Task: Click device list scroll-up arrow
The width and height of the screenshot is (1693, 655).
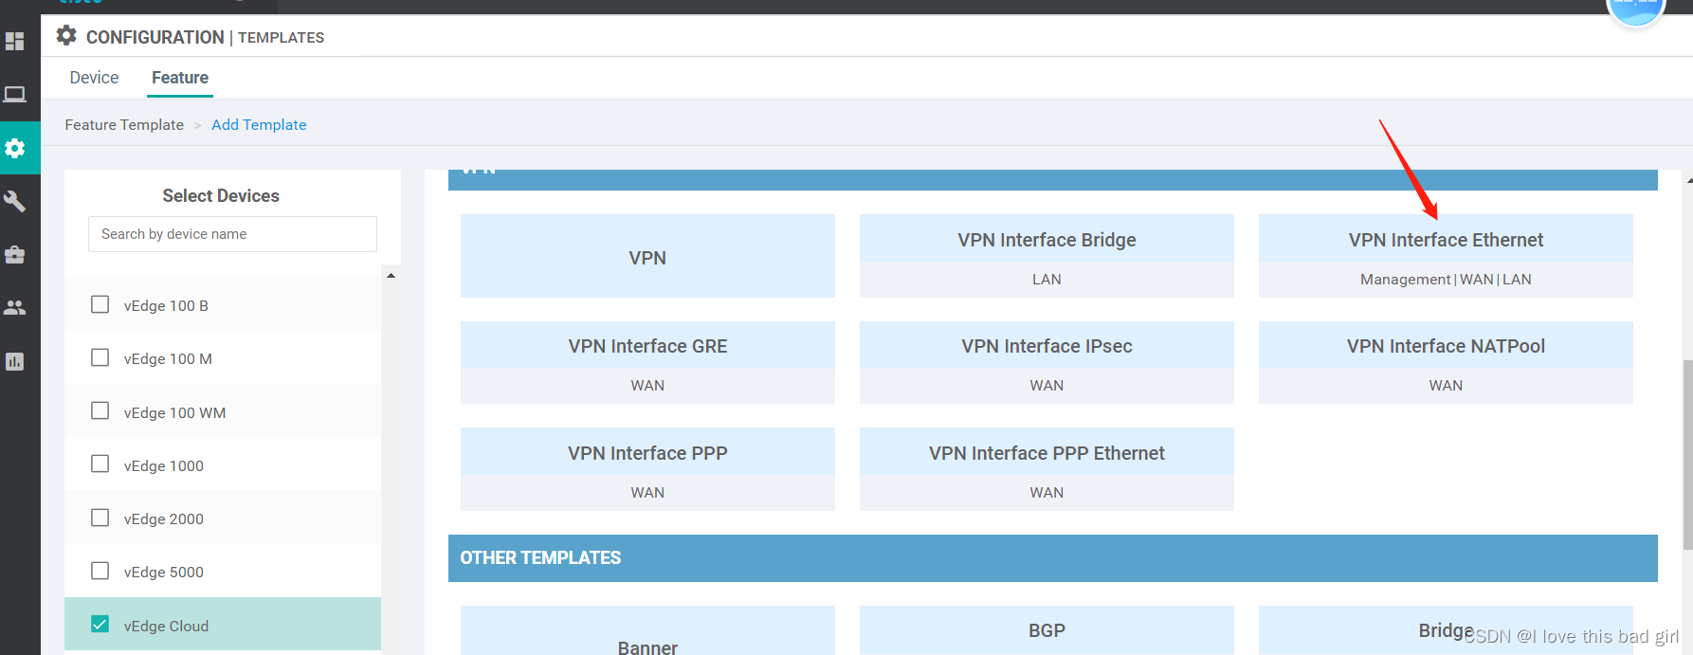Action: point(391,276)
